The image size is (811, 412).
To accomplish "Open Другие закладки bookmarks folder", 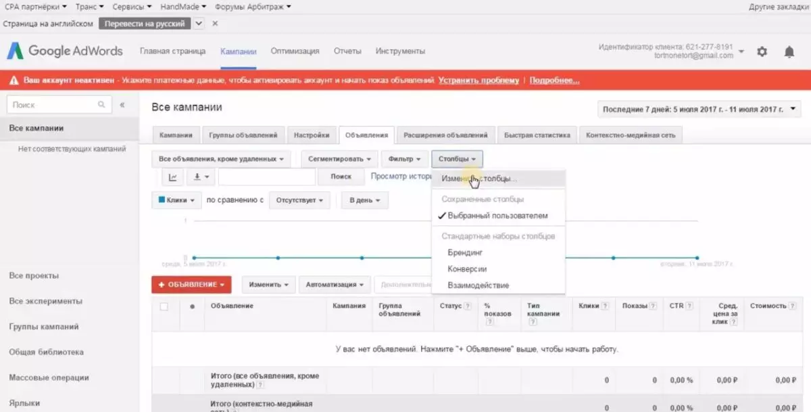I will (777, 7).
